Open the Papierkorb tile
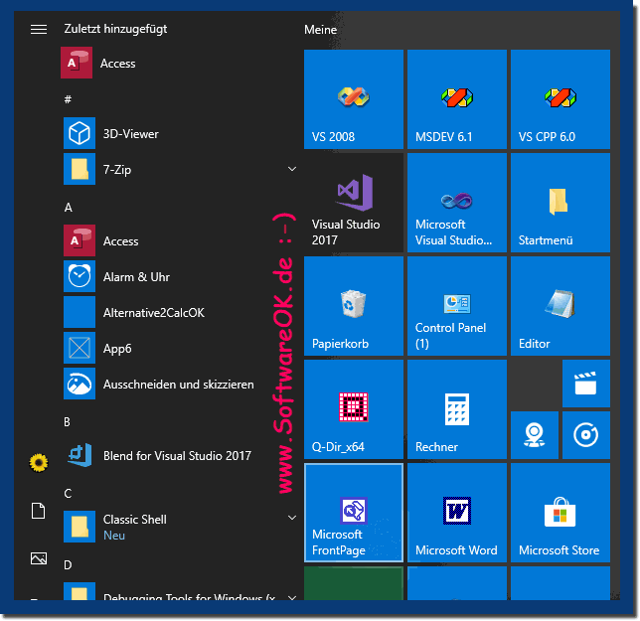Viewport: 640px width, 621px height. (x=354, y=306)
